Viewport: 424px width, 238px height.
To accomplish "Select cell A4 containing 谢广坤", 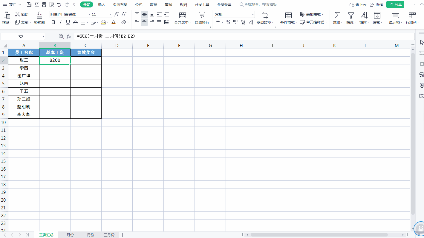I will point(24,76).
